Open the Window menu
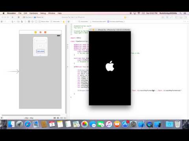Viewport: 189px width, 141px height. point(52,13)
